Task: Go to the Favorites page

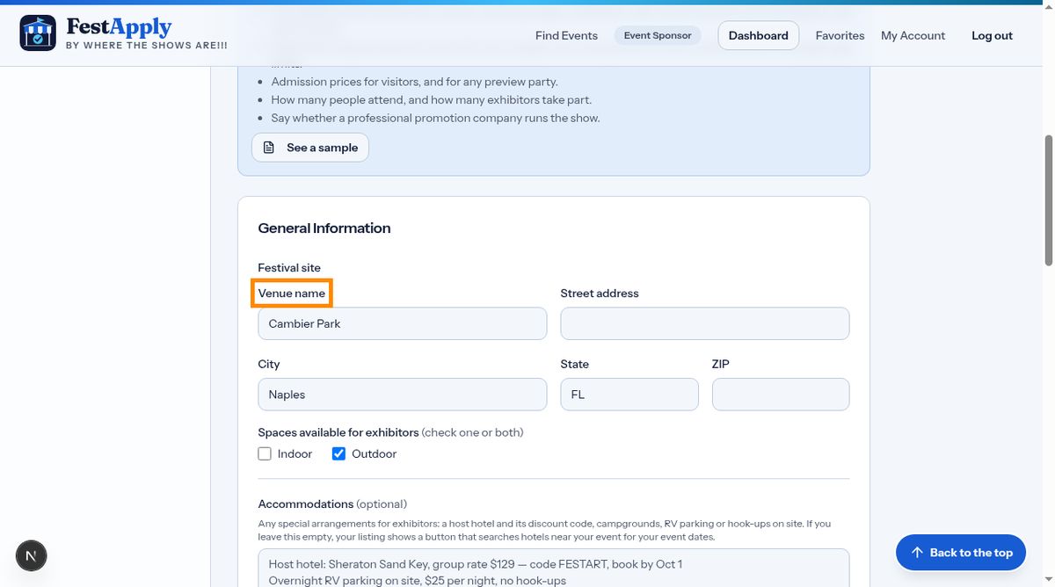Action: [840, 36]
